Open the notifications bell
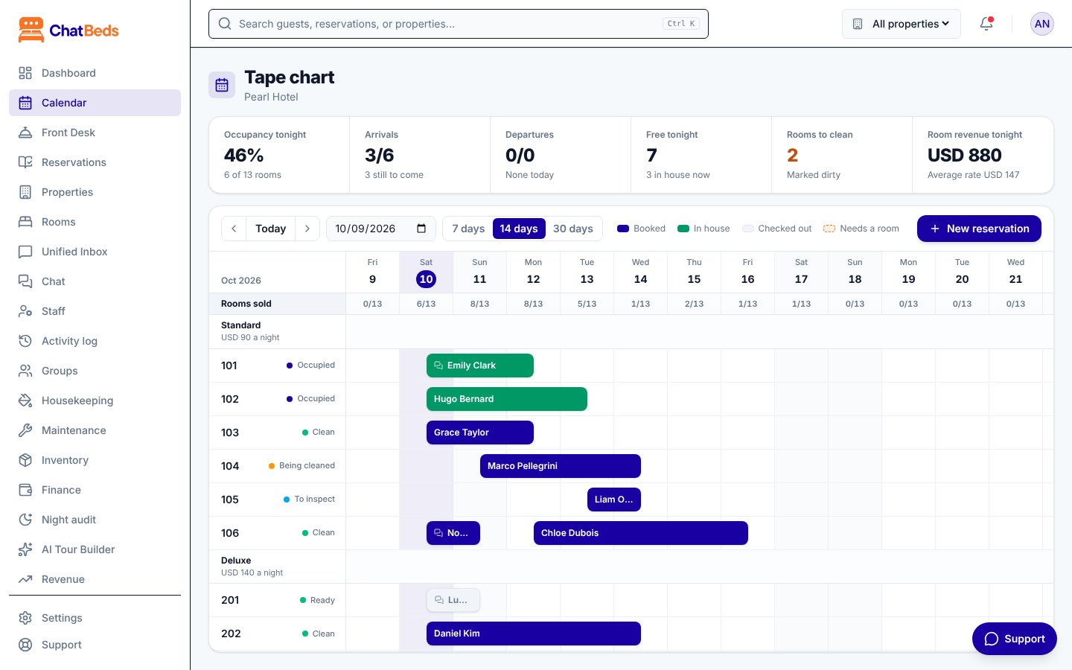This screenshot has height=670, width=1072. coord(986,24)
